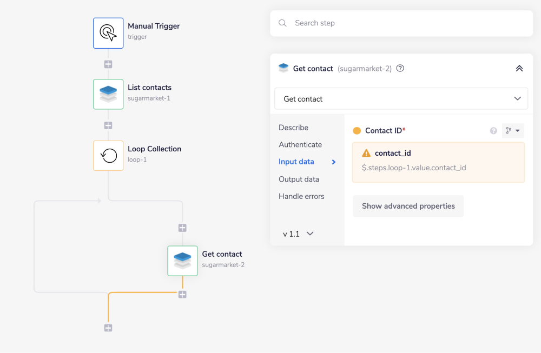Viewport: 541px width, 353px height.
Task: Open the Contact ID input type dropdown
Action: point(513,131)
